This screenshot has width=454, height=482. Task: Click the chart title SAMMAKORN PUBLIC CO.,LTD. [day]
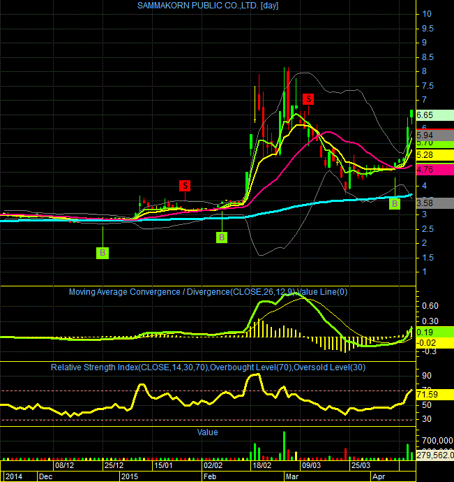coord(208,6)
